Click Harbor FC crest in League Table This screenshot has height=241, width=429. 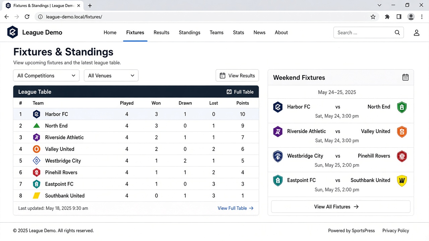[x=37, y=114]
